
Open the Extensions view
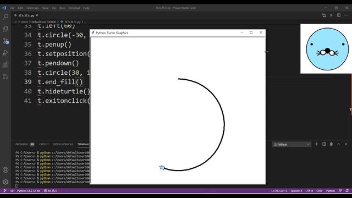(5, 65)
